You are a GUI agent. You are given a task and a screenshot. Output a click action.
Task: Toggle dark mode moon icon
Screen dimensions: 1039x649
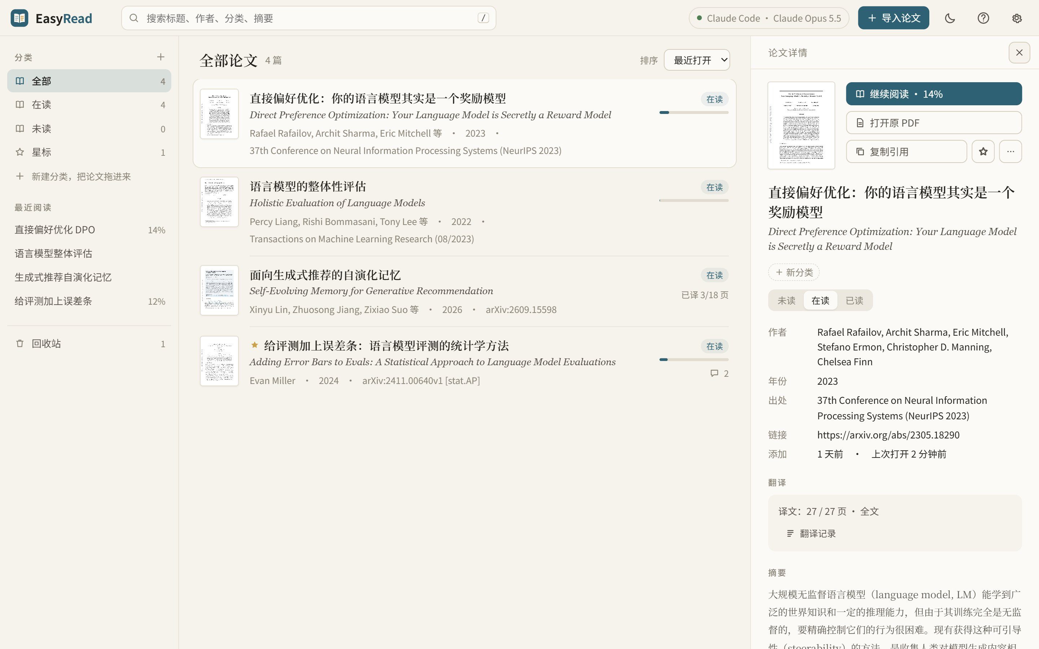pos(950,18)
